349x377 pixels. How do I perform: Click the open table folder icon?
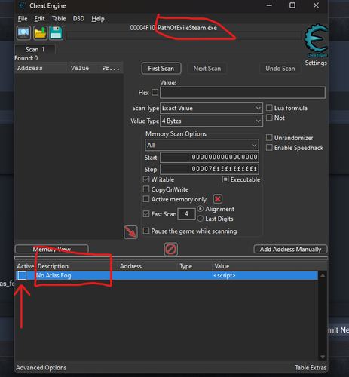click(40, 33)
